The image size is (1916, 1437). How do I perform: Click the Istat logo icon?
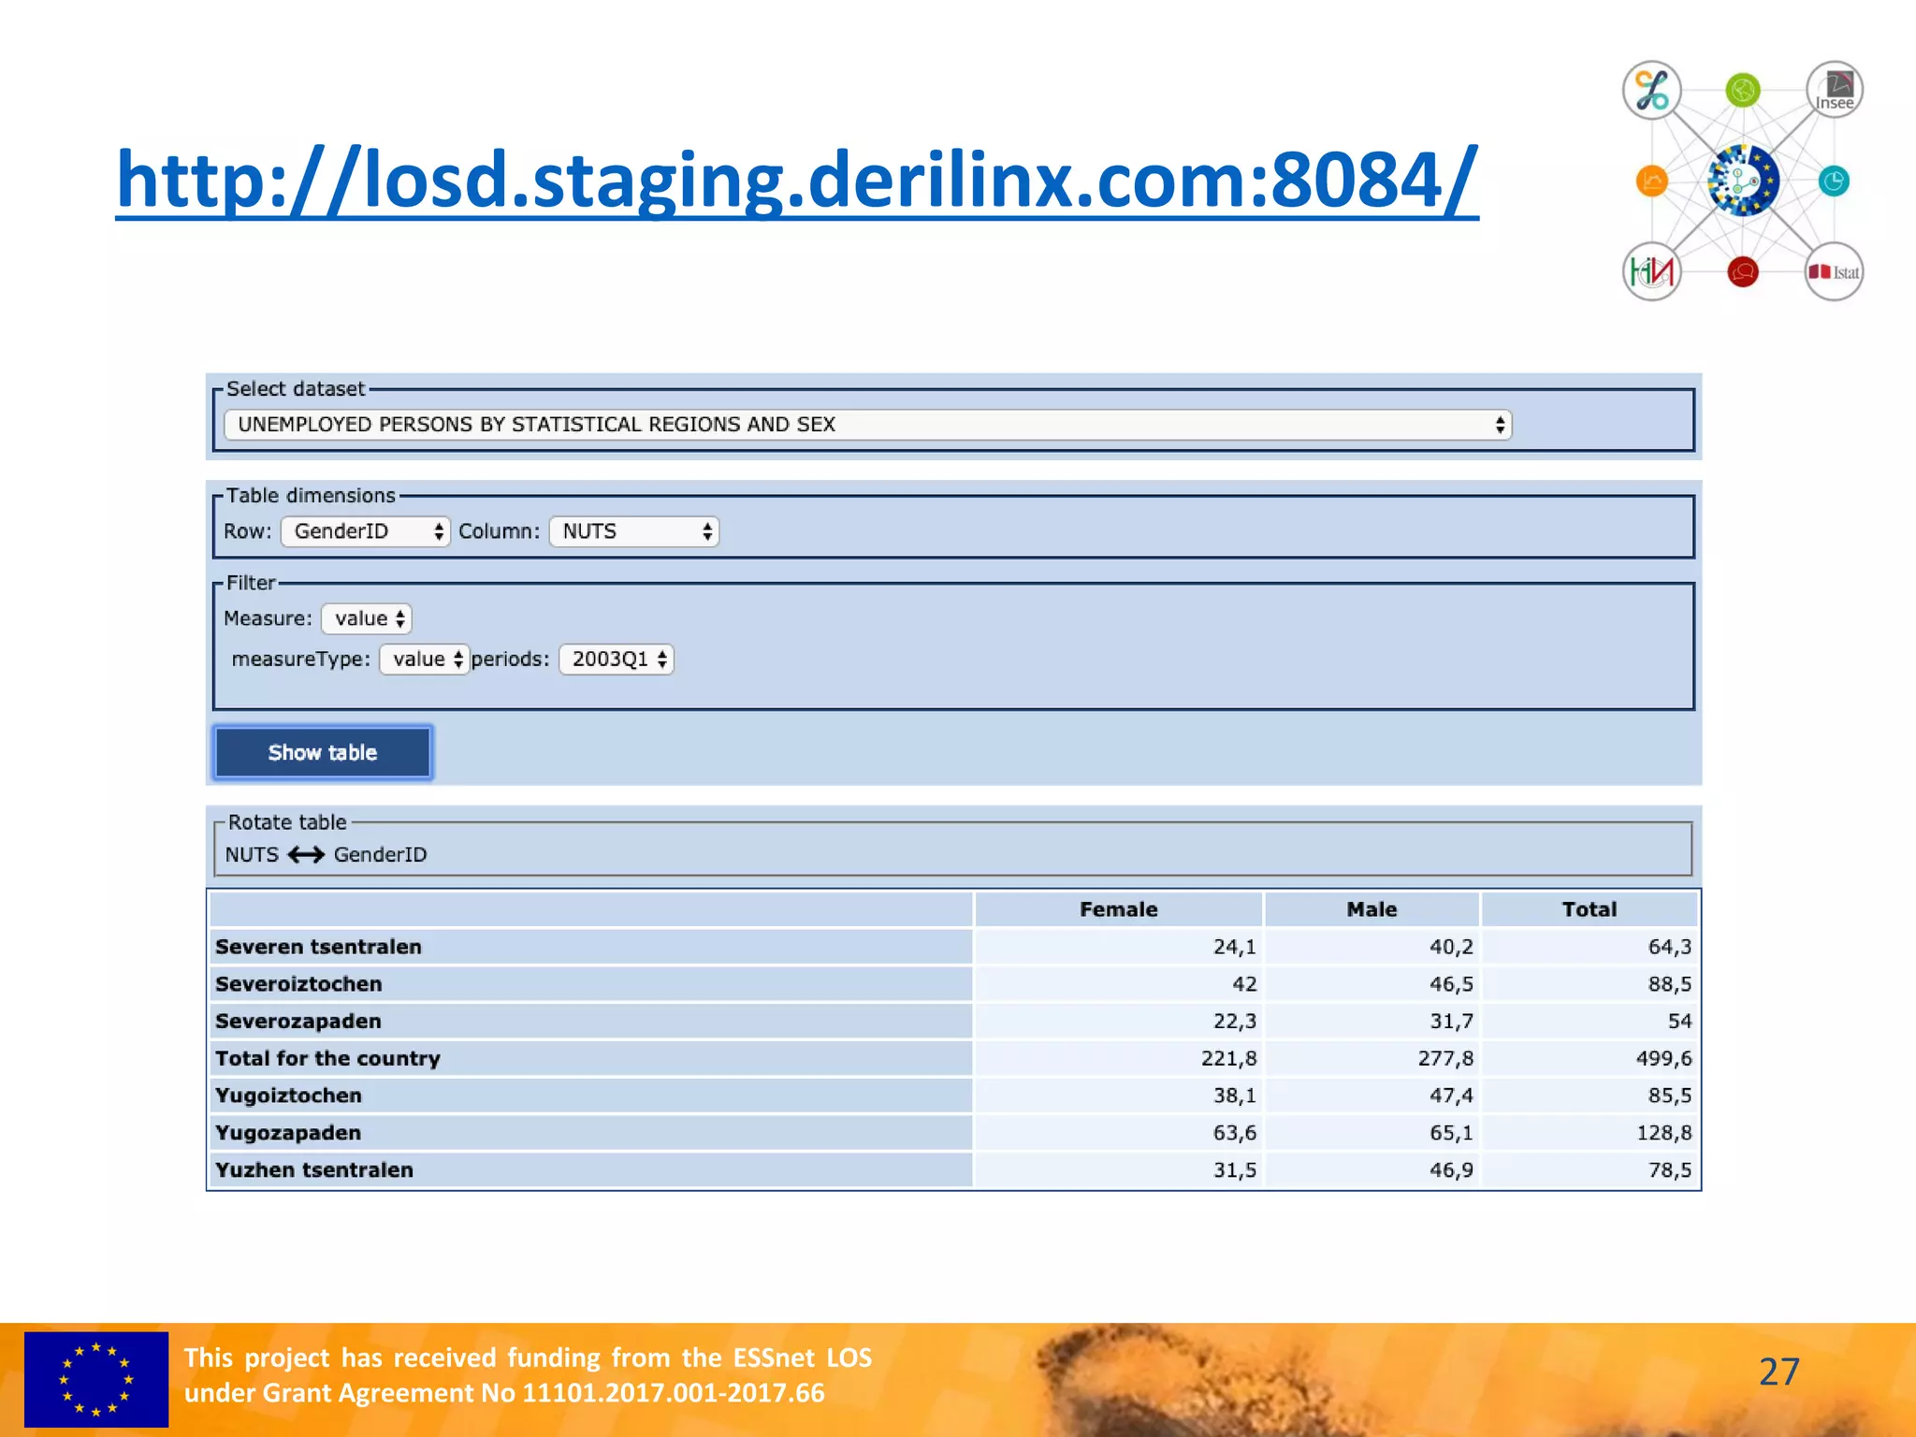[1834, 272]
